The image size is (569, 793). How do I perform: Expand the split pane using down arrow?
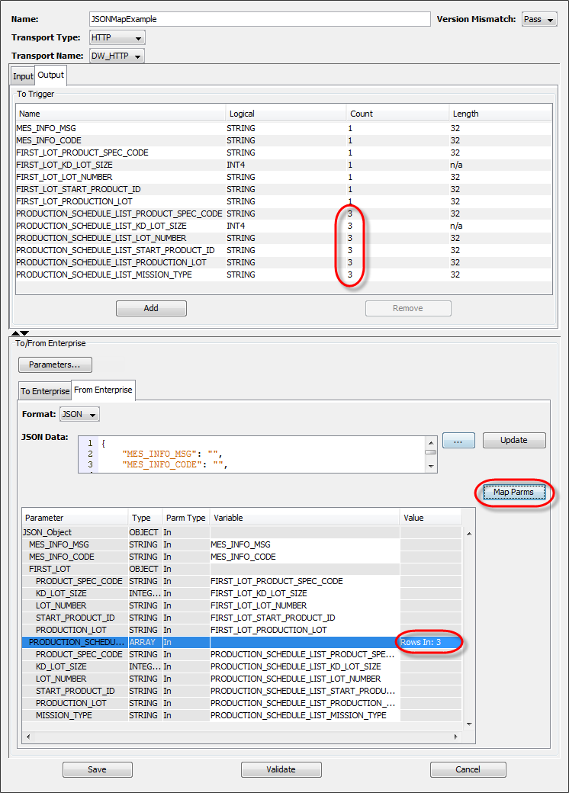pos(24,332)
